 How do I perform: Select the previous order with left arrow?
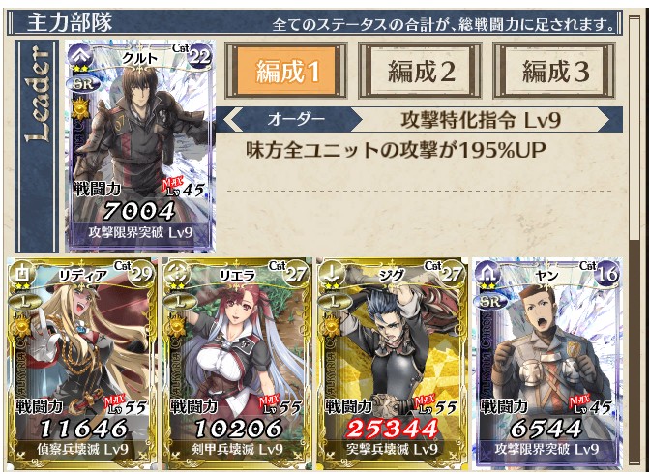click(231, 120)
